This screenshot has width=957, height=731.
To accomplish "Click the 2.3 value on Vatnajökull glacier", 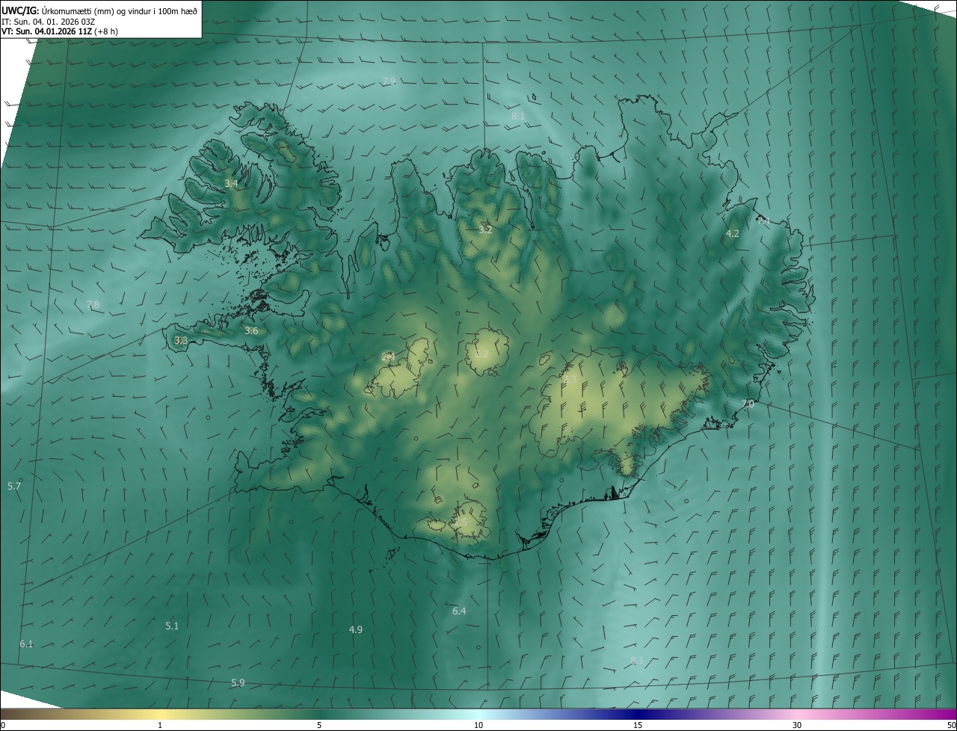I will [x=570, y=380].
